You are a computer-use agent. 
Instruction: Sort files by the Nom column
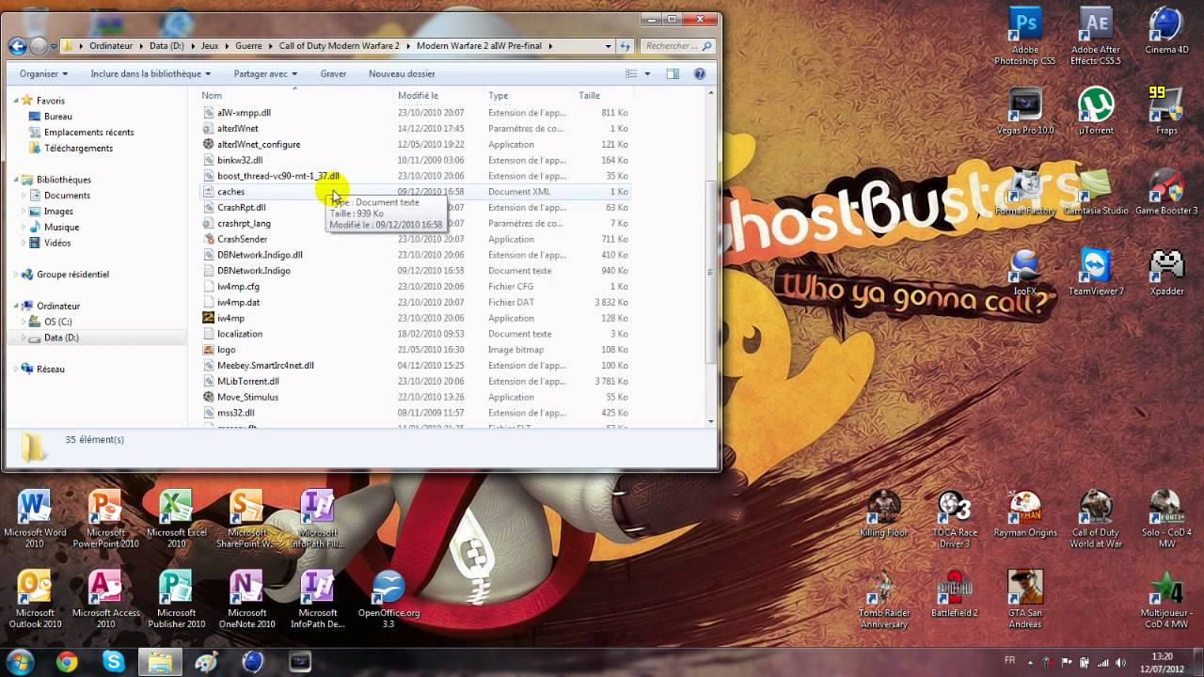[295, 95]
